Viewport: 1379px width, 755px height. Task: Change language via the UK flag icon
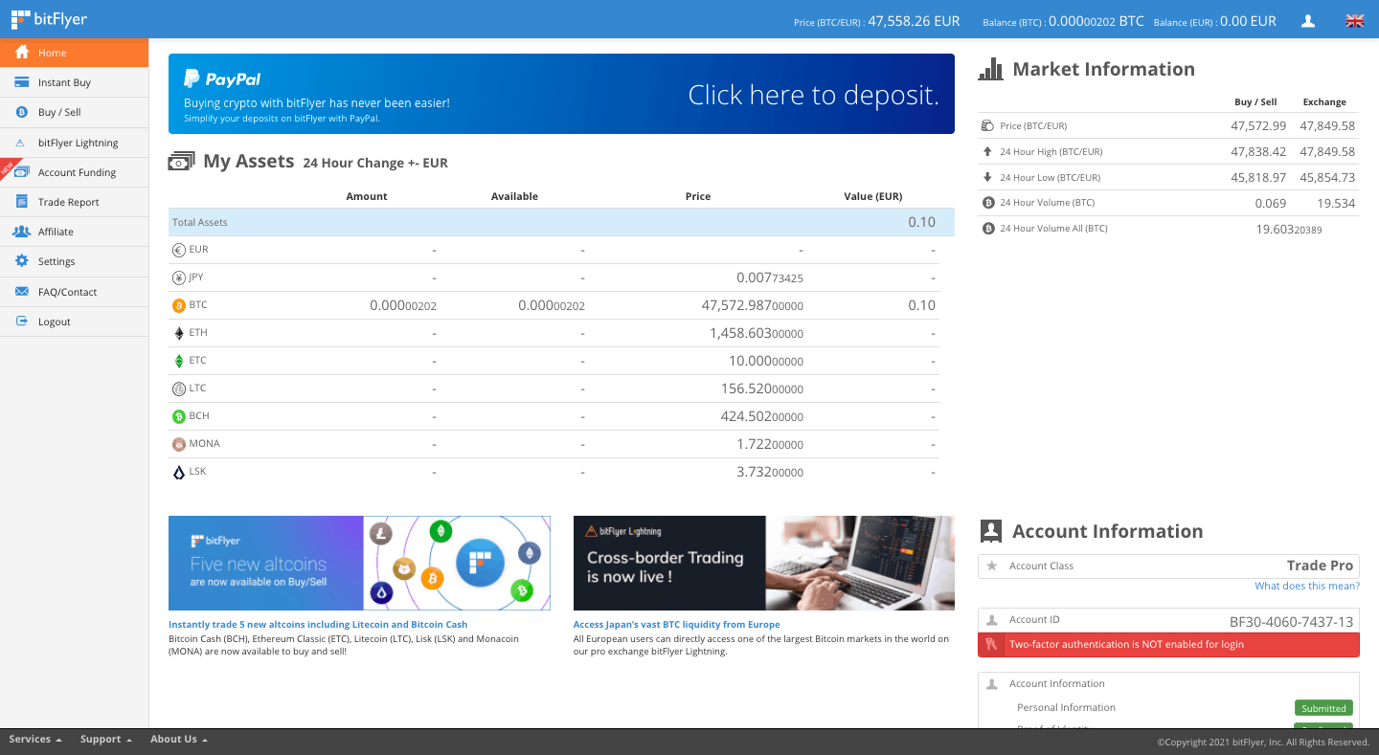pos(1354,21)
